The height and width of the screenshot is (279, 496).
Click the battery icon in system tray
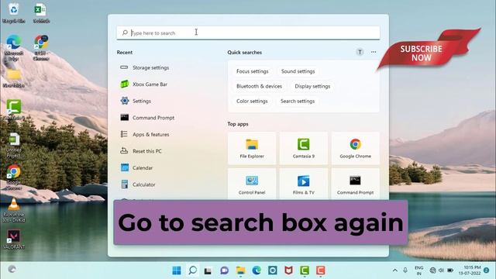(x=450, y=270)
